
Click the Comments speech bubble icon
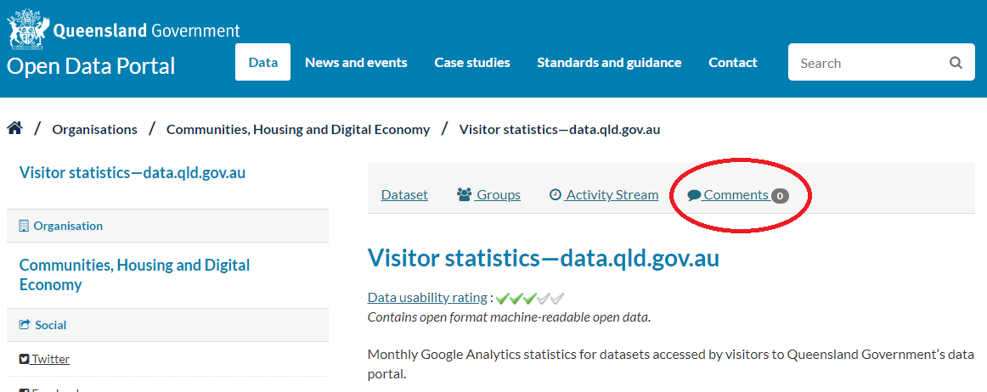[x=694, y=195]
